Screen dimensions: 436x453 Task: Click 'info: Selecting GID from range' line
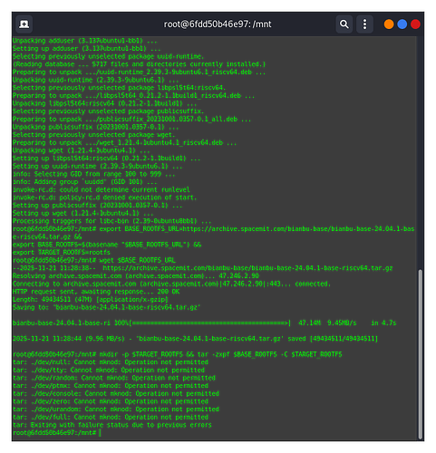click(94, 174)
